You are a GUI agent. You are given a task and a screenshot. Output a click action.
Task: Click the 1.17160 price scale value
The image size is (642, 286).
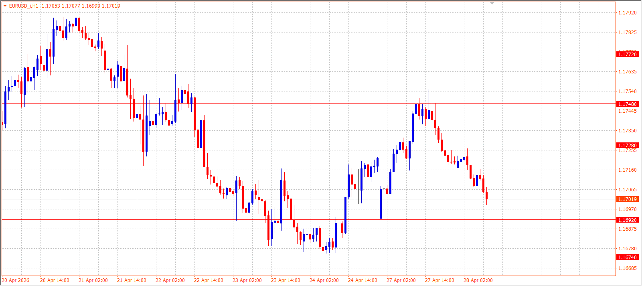(x=627, y=170)
